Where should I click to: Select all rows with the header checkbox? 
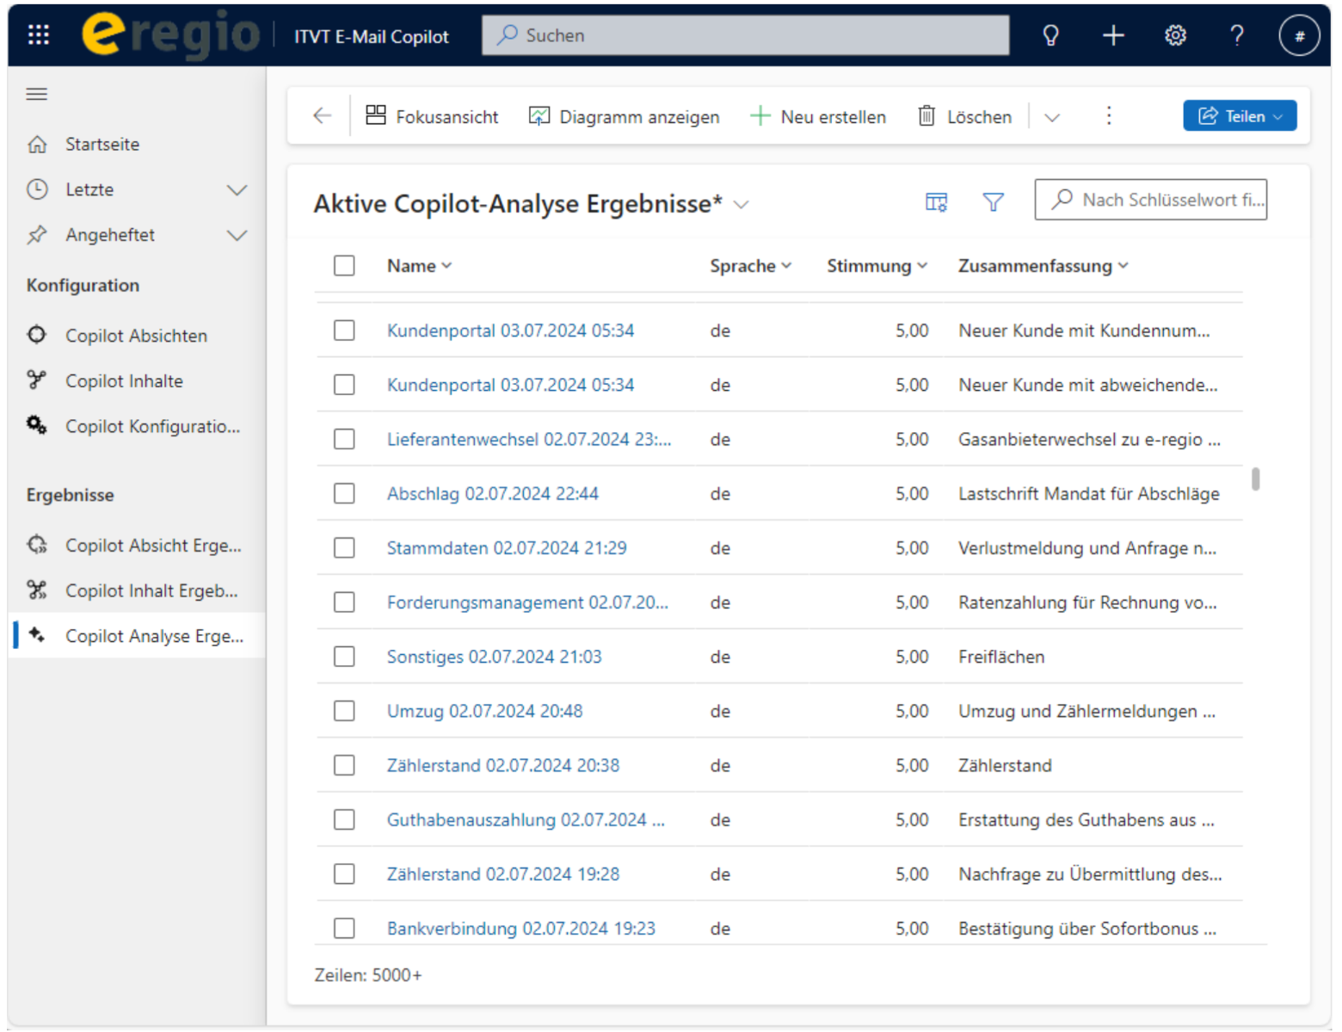344,265
